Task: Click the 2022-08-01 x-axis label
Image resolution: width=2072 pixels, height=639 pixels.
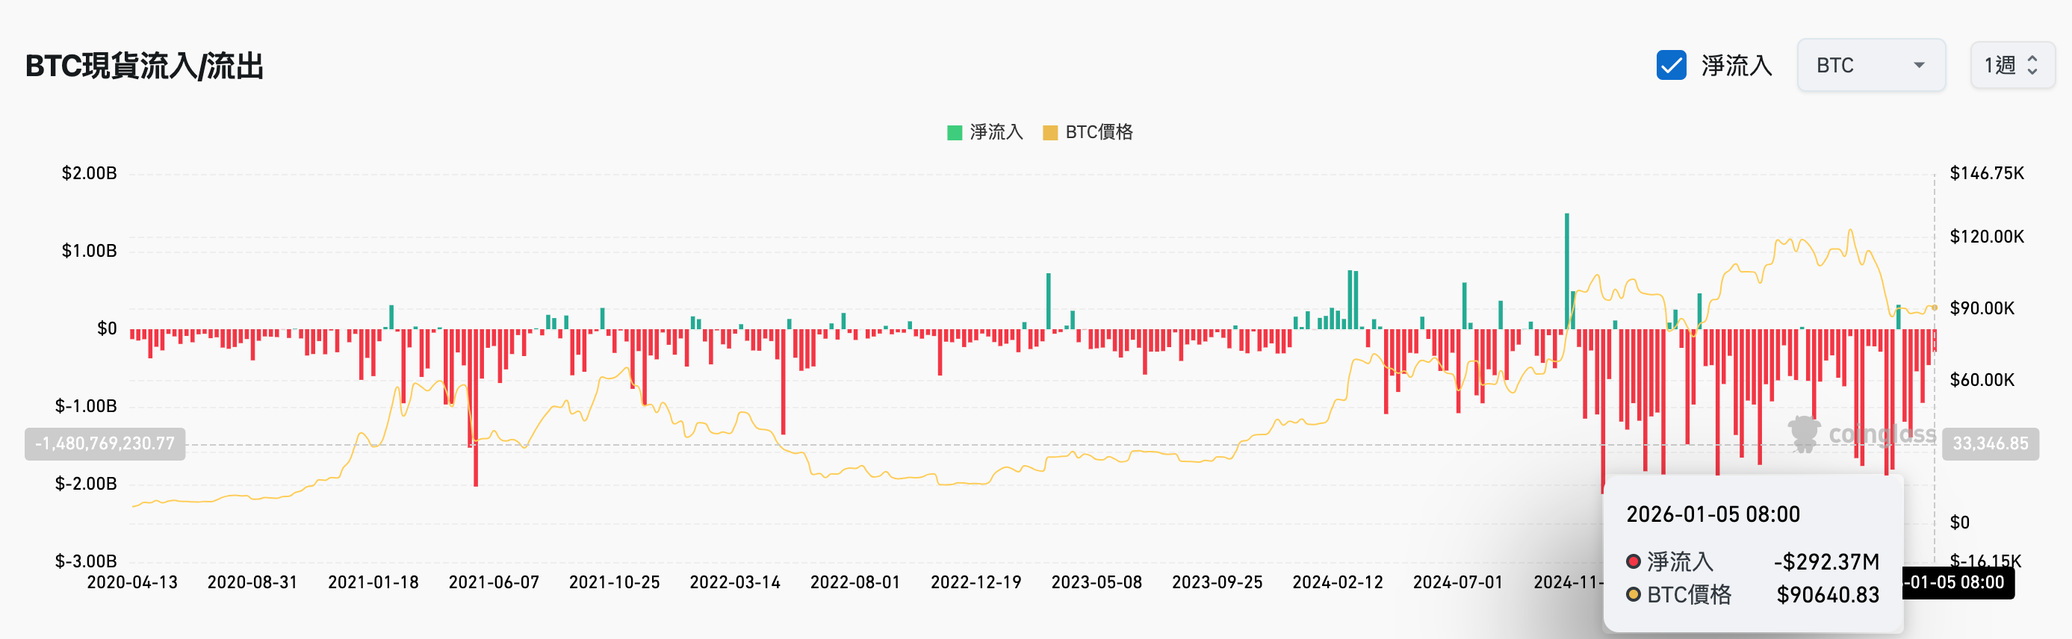Action: pos(855,582)
